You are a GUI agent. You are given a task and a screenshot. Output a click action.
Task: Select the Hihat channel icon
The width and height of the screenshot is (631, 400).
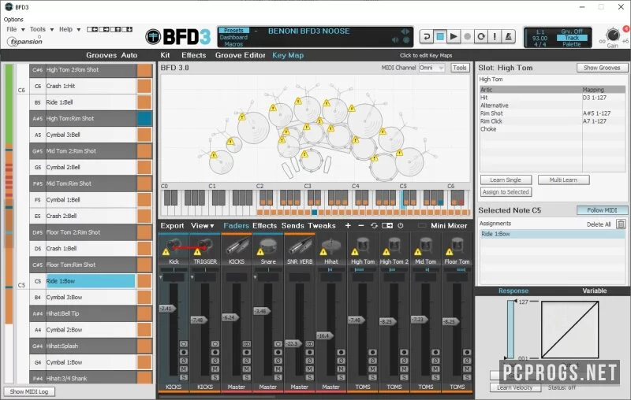[x=330, y=245]
